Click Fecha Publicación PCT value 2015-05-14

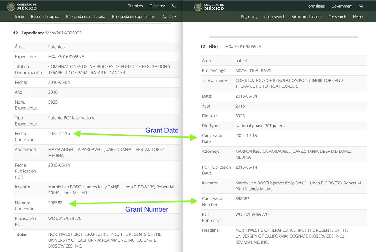pos(59,165)
